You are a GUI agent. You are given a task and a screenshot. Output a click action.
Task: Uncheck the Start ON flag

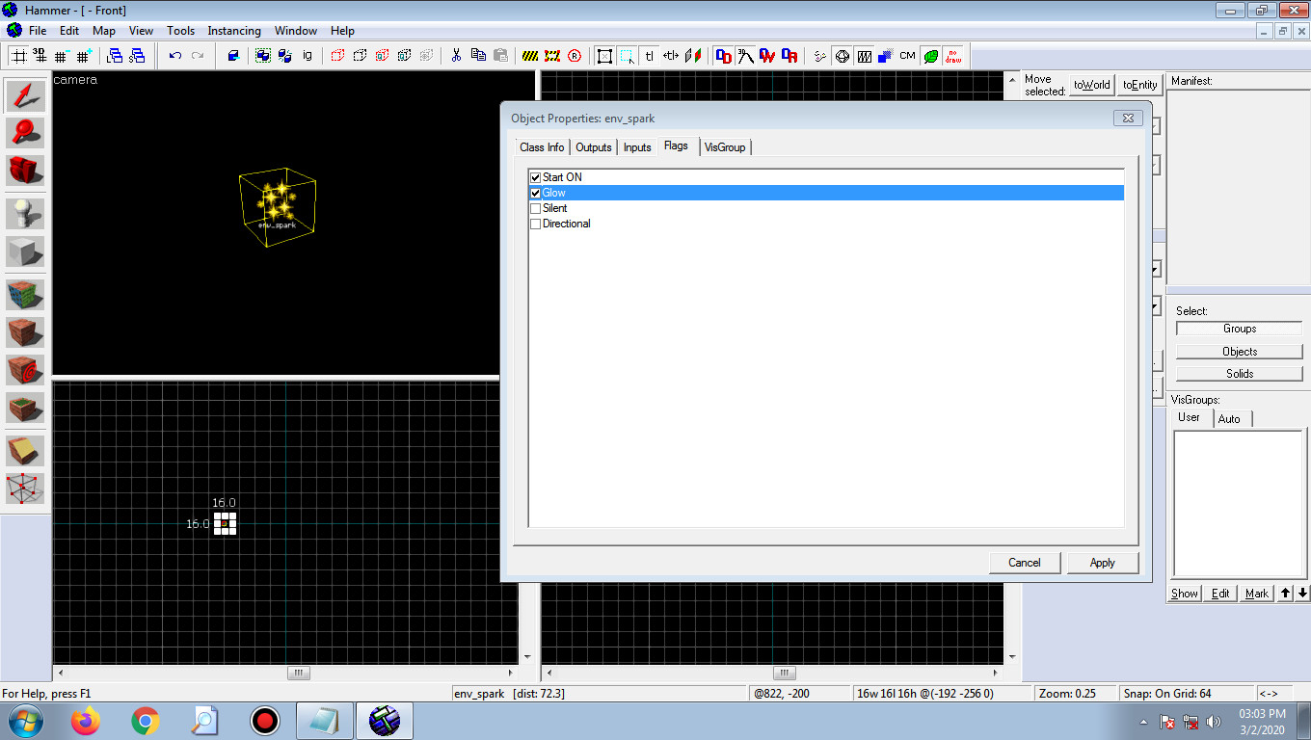click(535, 177)
